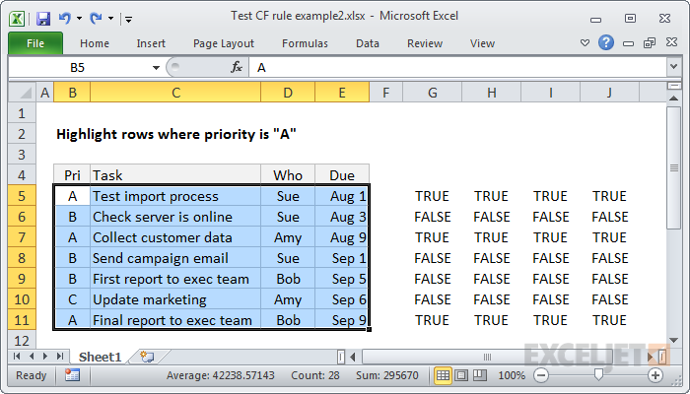Image resolution: width=690 pixels, height=394 pixels.
Task: Open Excel Help question mark icon
Action: tap(606, 42)
